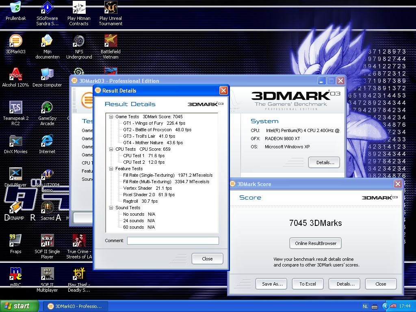Viewport: 416px width, 312px height.
Task: Launch SOF II Single Player shortcut
Action: (47, 247)
